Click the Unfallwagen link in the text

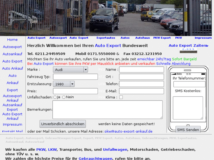pos(115,149)
